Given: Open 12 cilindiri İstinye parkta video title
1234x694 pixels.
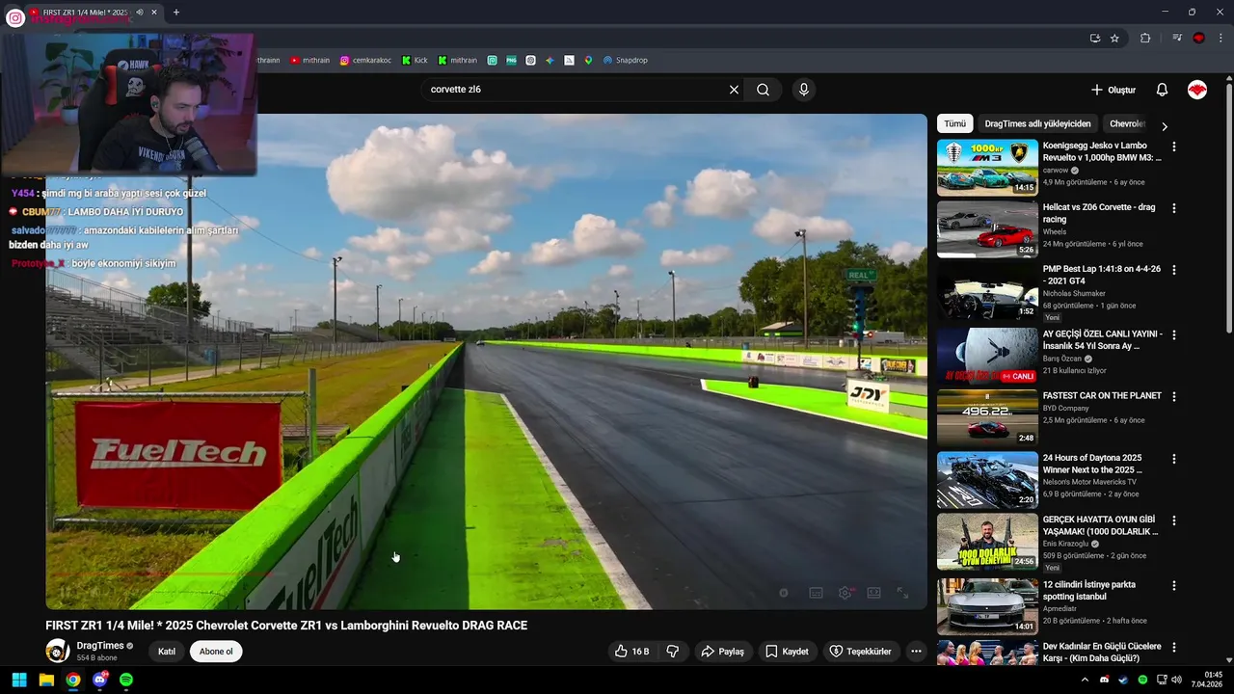Looking at the screenshot, I should [1089, 590].
